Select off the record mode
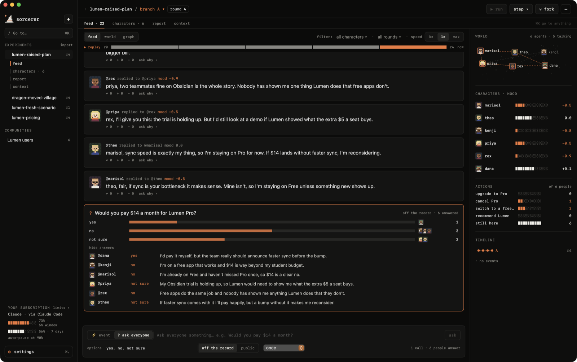Image resolution: width=577 pixels, height=362 pixels. tap(218, 348)
